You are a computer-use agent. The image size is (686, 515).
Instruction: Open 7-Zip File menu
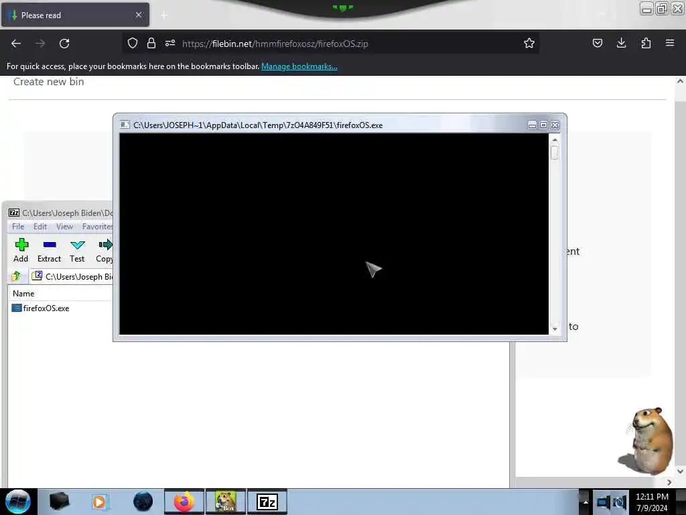(18, 227)
